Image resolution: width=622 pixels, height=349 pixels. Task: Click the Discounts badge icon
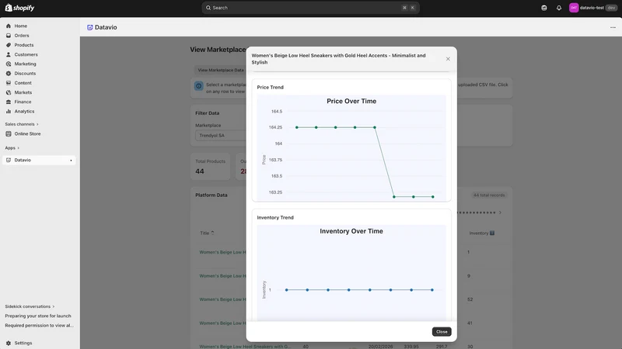[x=9, y=74]
